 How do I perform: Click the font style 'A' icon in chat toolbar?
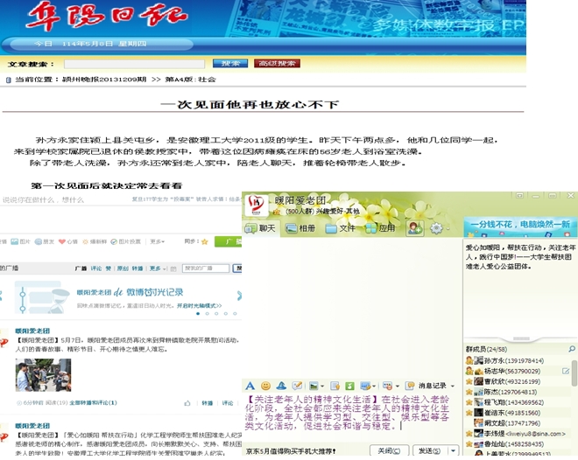pos(250,386)
